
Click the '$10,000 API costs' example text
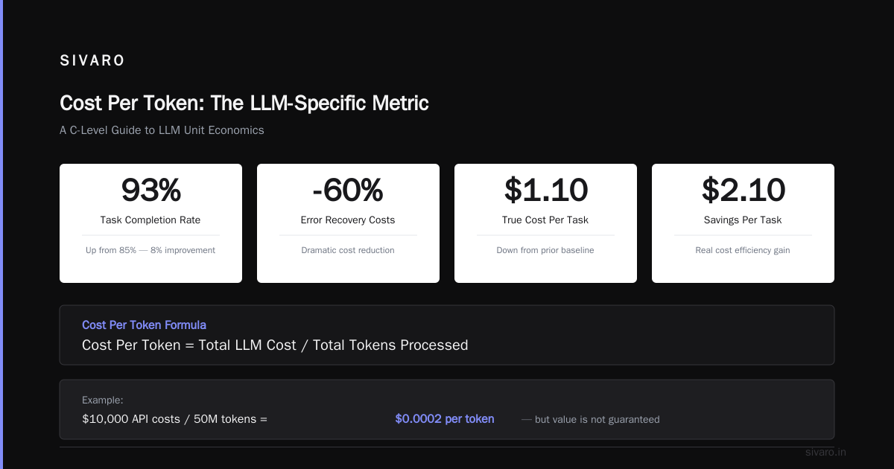[x=131, y=419]
